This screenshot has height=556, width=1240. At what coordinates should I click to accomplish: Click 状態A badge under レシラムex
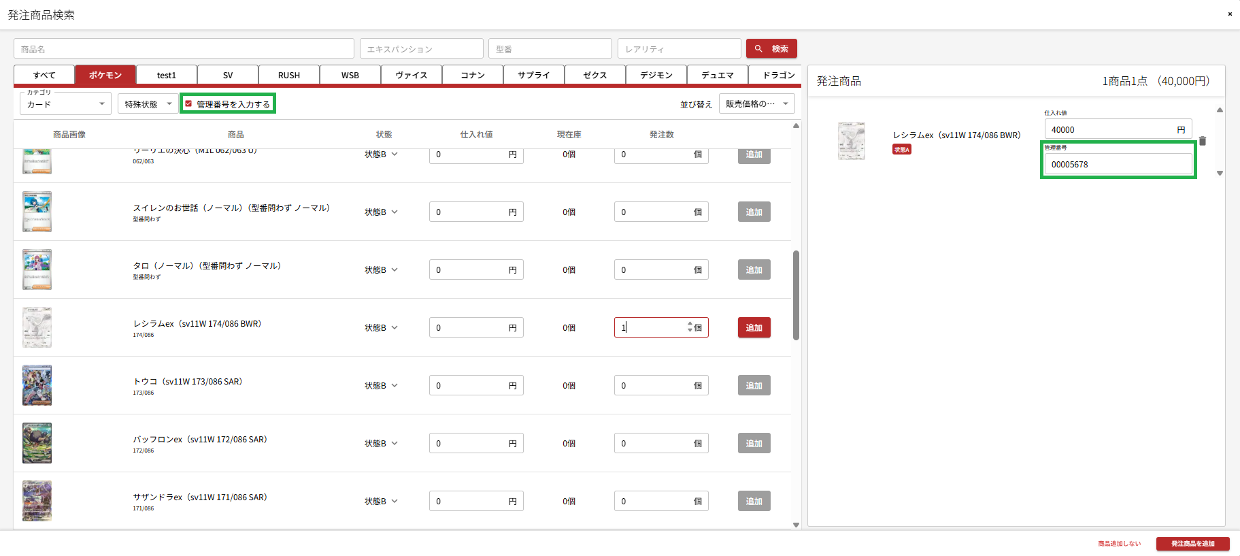pyautogui.click(x=902, y=150)
